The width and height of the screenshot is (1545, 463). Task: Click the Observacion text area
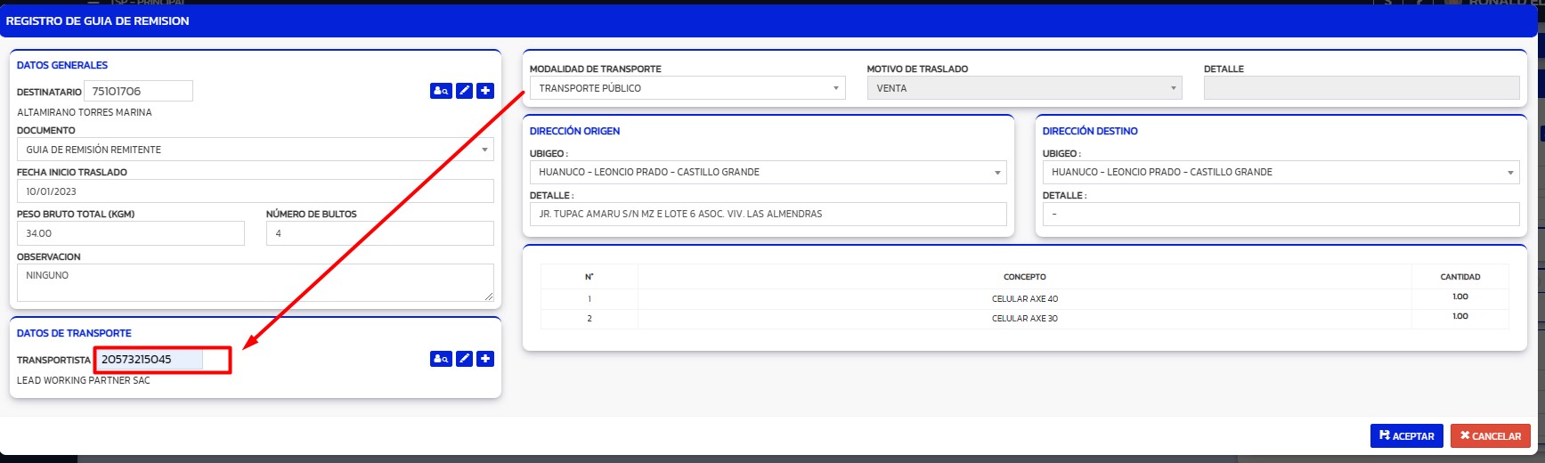click(255, 282)
